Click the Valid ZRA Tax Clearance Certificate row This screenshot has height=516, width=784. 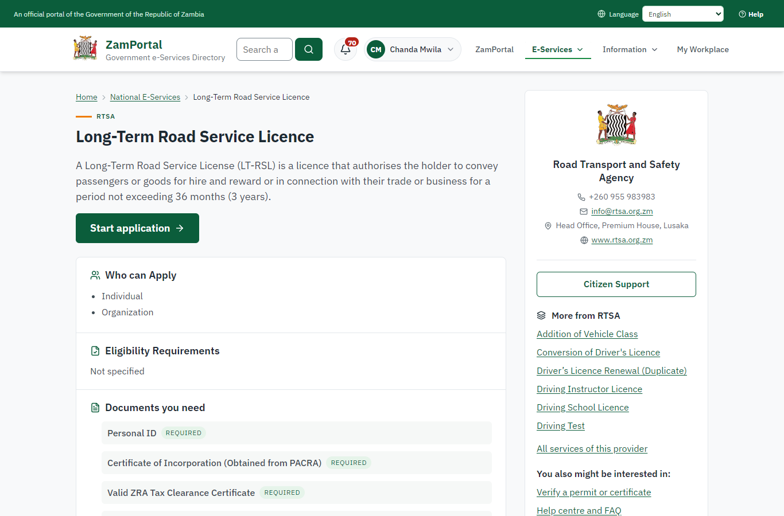[297, 492]
